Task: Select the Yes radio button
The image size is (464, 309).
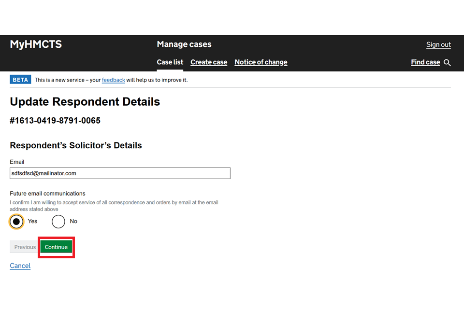Action: (16, 222)
